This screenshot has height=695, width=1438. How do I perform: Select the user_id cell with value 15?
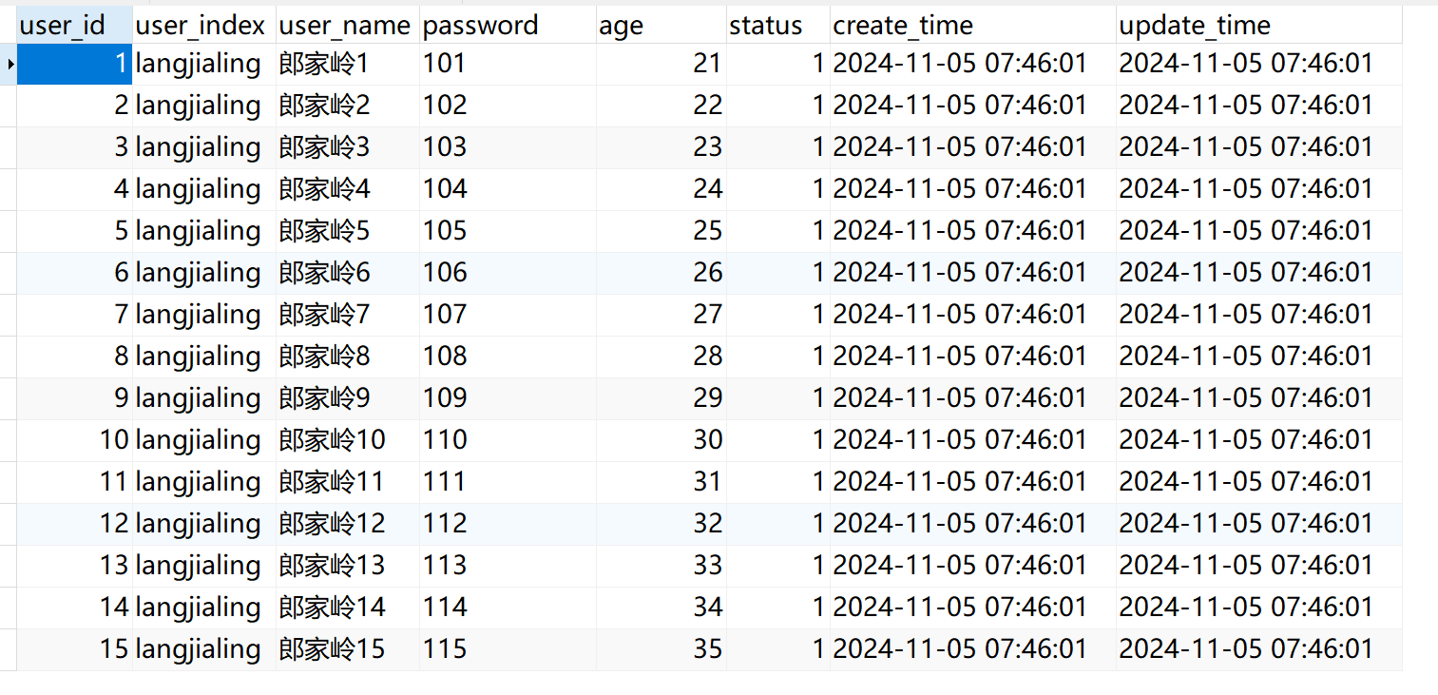(x=74, y=649)
